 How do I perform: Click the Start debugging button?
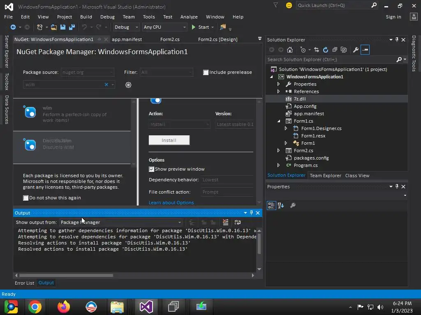click(x=201, y=27)
